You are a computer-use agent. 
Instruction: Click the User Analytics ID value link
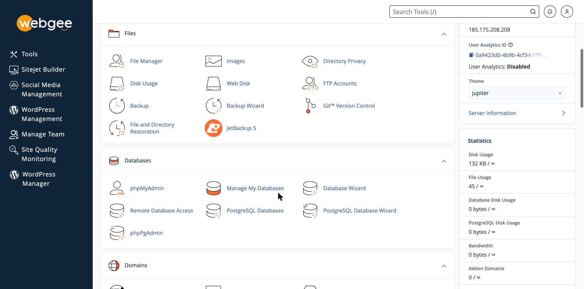pyautogui.click(x=511, y=55)
